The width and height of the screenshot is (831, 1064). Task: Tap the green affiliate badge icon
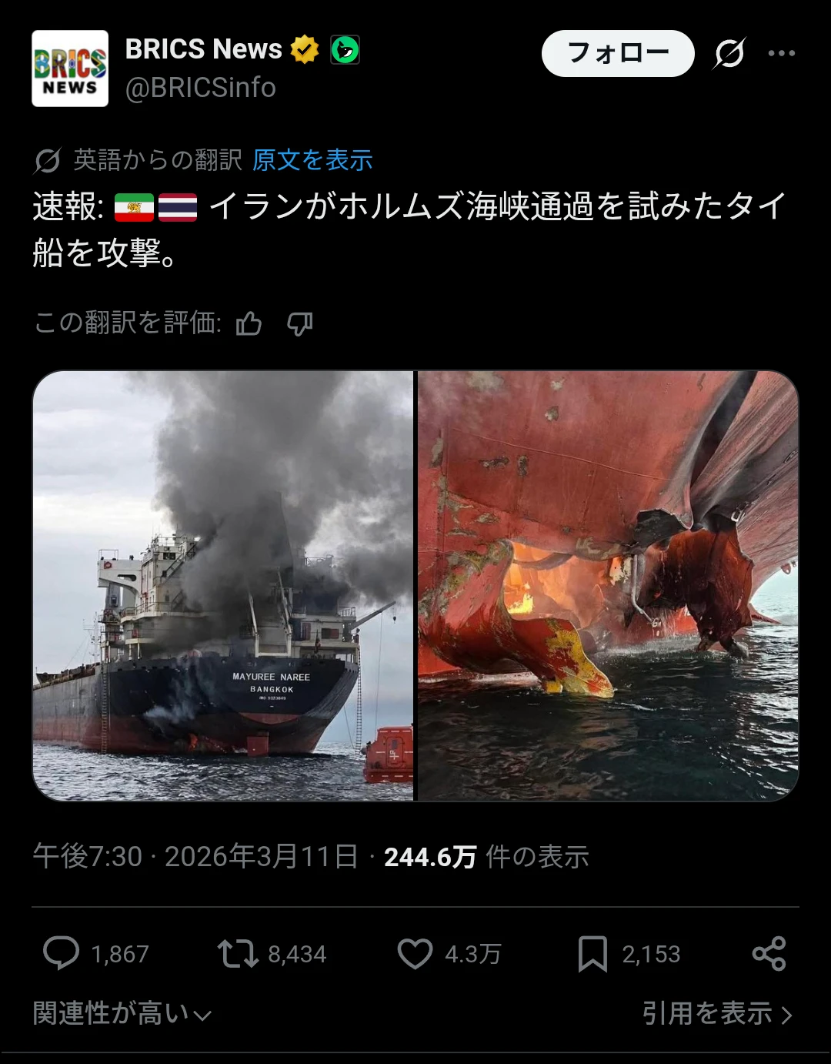345,49
